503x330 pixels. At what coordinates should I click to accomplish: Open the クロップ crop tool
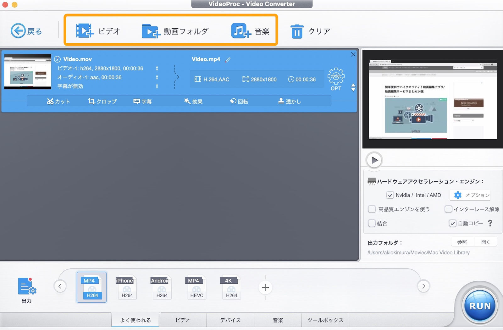(102, 101)
